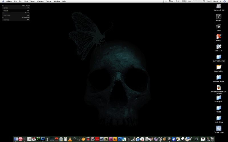Select the Safari desktop icon

tap(219, 26)
